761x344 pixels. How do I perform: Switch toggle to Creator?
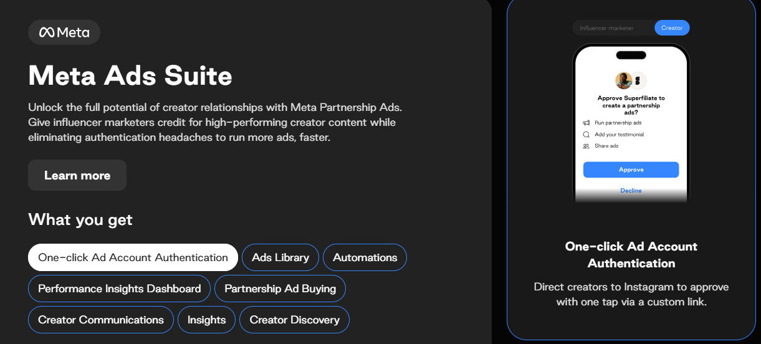click(672, 28)
